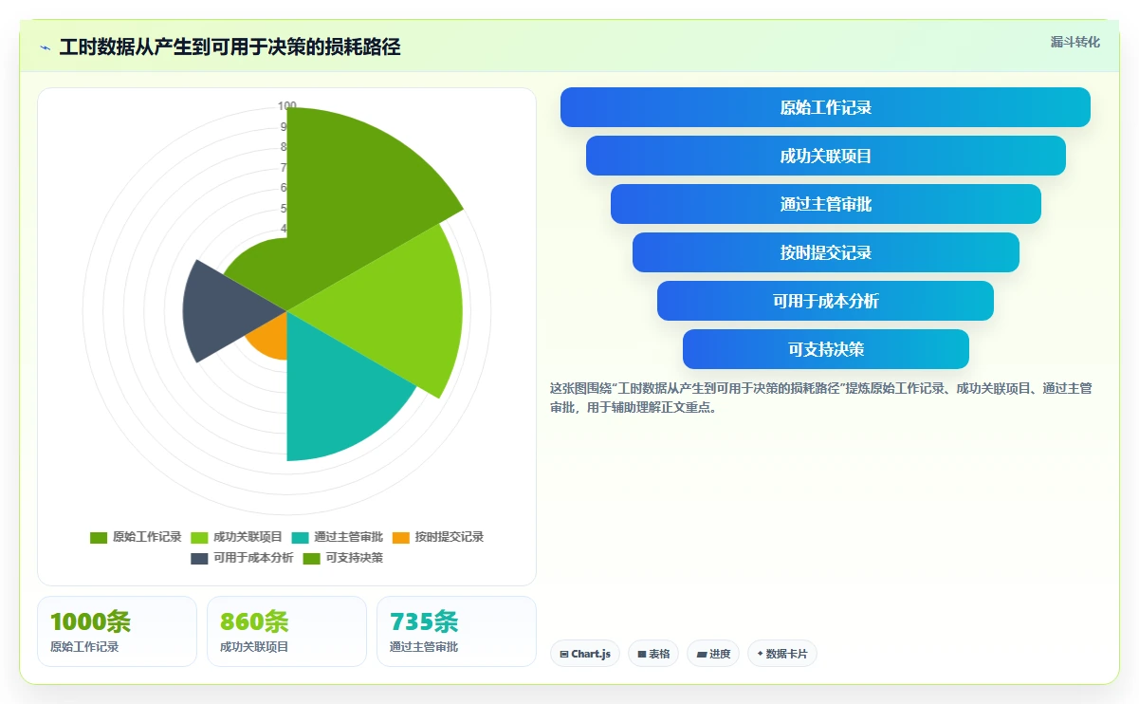Click the 按时提交记录 funnel bar
This screenshot has width=1139, height=704.
click(825, 252)
